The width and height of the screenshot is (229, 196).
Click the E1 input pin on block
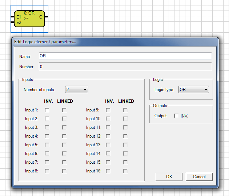click(x=12, y=17)
